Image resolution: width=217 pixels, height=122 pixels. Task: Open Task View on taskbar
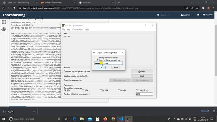66,119
